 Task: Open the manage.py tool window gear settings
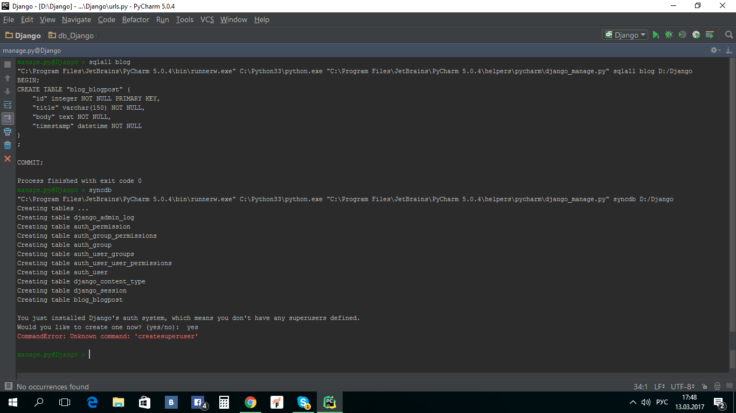(715, 50)
